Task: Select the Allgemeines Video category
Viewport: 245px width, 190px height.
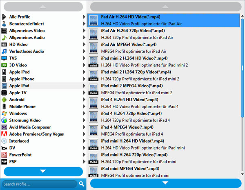Action: (27, 30)
